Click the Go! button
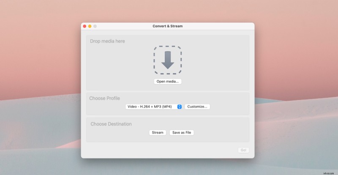The image size is (338, 175). tap(244, 150)
